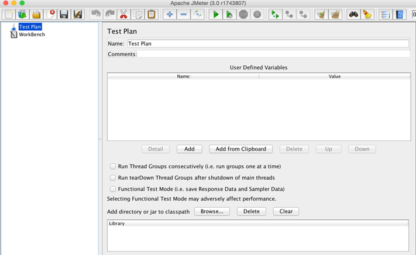416x255 pixels.
Task: Open the Templates icon in toolbar
Action: pos(22,14)
